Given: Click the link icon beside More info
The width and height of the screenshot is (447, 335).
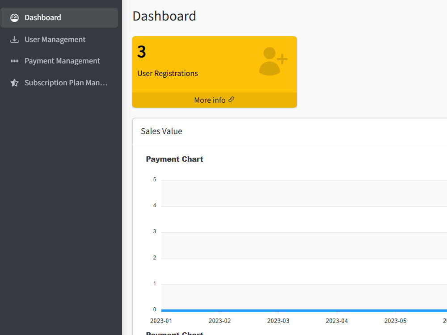Looking at the screenshot, I should pos(231,100).
